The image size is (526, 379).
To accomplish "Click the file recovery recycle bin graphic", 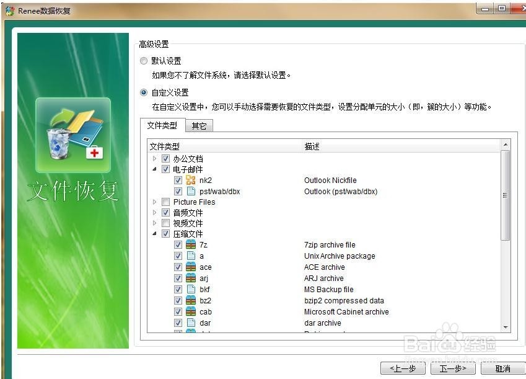I will pyautogui.click(x=73, y=135).
